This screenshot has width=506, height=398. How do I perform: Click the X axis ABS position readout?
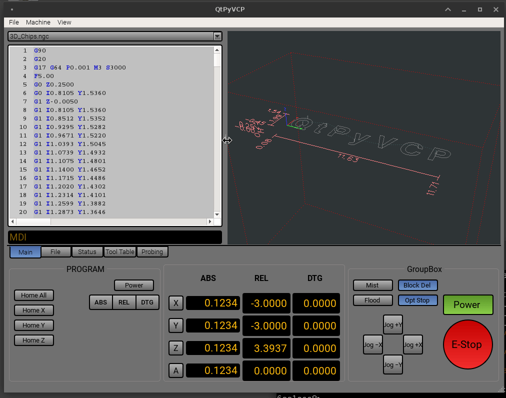point(213,303)
